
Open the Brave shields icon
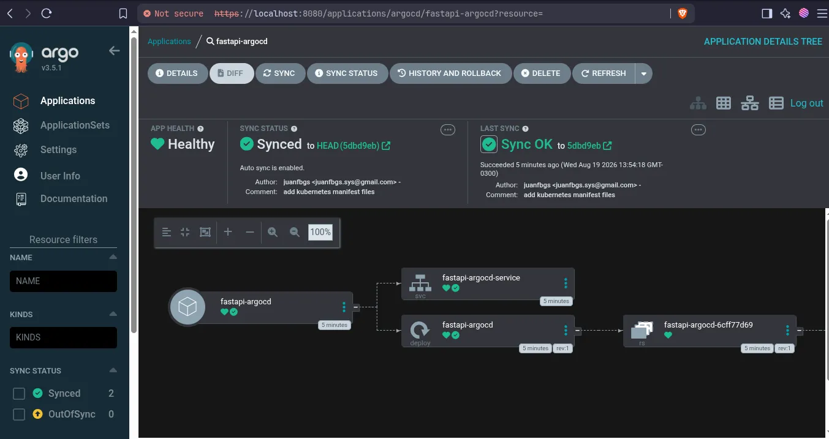tap(683, 13)
